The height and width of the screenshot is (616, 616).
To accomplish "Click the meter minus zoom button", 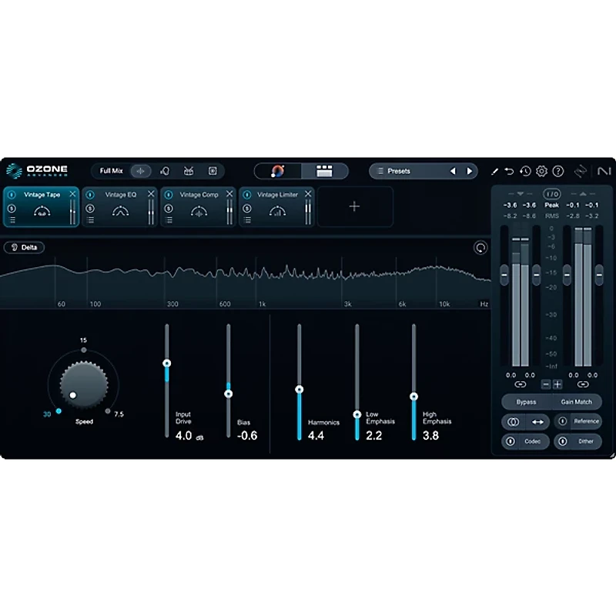I will 546,384.
